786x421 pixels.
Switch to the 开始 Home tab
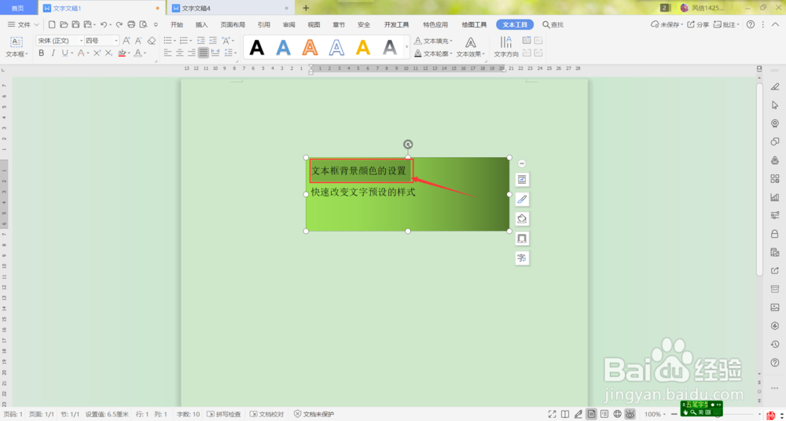pyautogui.click(x=176, y=24)
